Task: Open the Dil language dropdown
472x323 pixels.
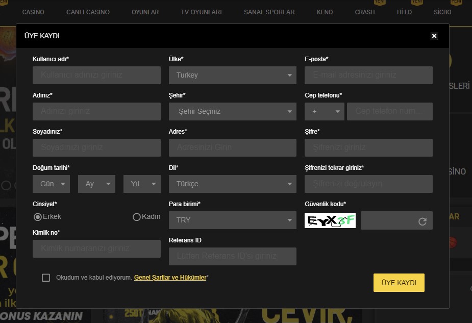Action: pos(232,184)
